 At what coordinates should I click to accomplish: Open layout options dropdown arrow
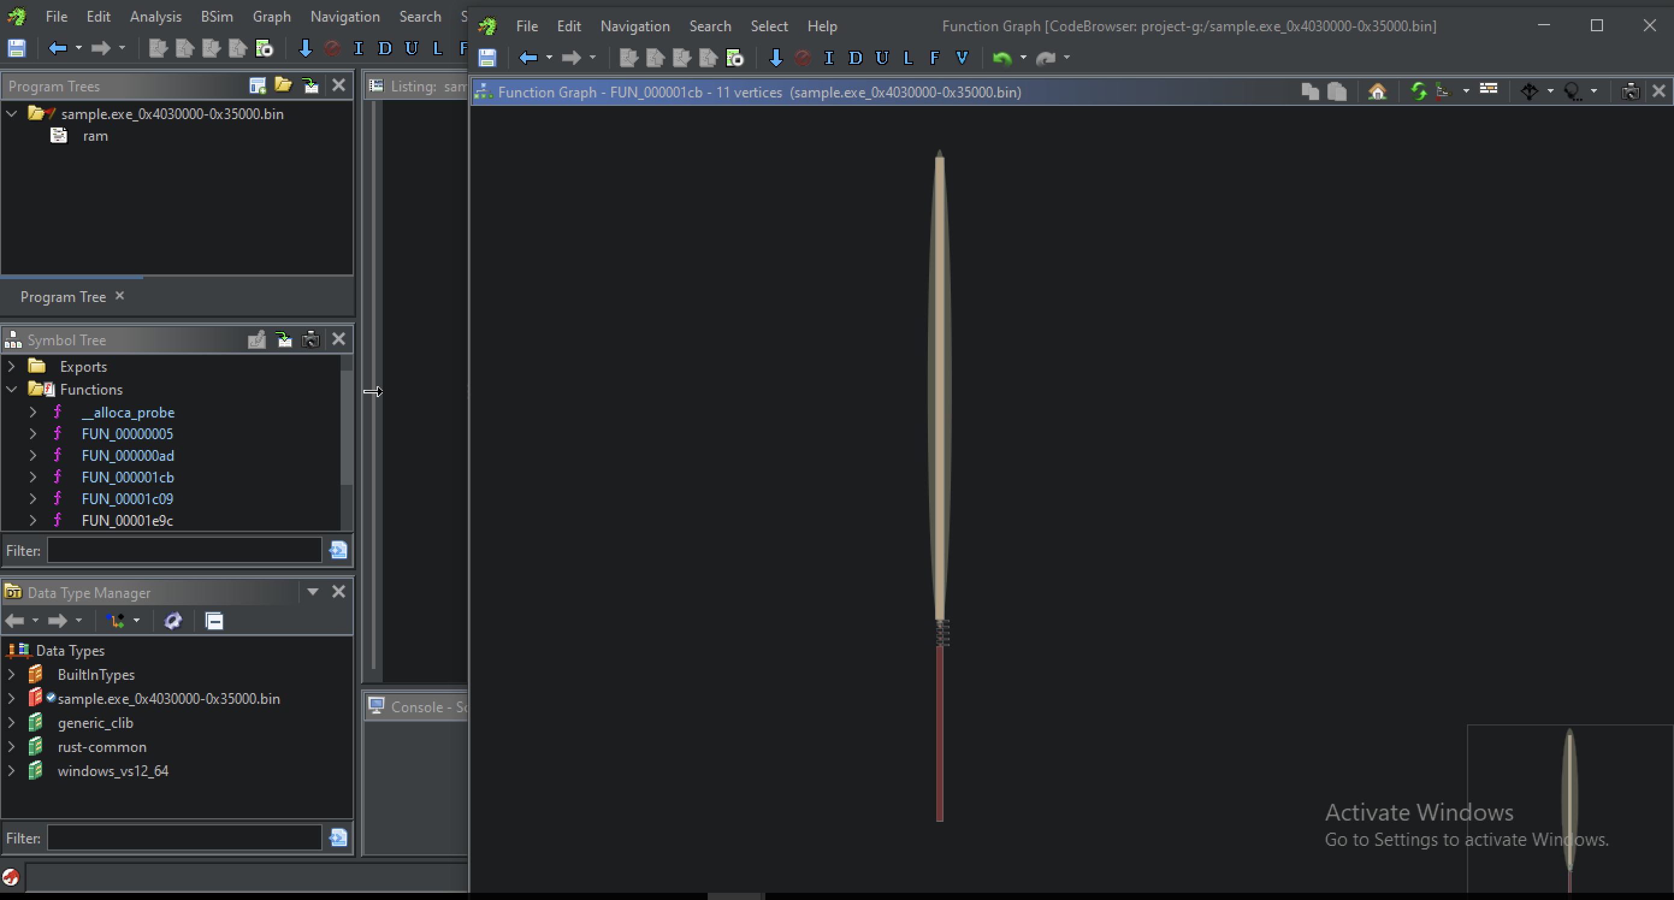tap(1466, 91)
